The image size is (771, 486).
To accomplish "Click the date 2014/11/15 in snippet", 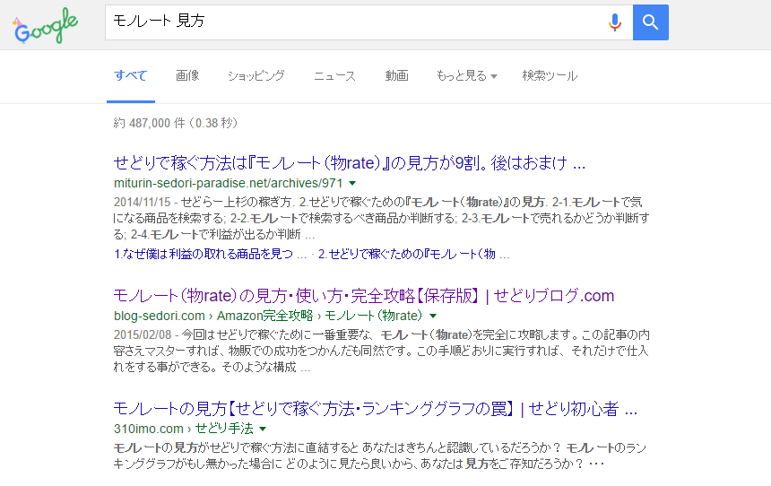I will (x=143, y=202).
